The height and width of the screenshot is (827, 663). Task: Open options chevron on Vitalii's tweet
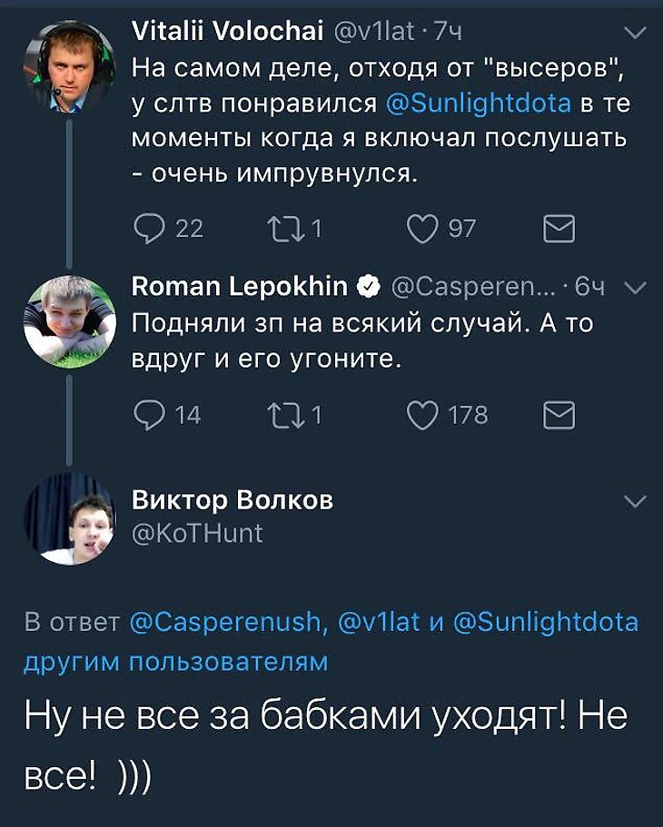click(638, 34)
